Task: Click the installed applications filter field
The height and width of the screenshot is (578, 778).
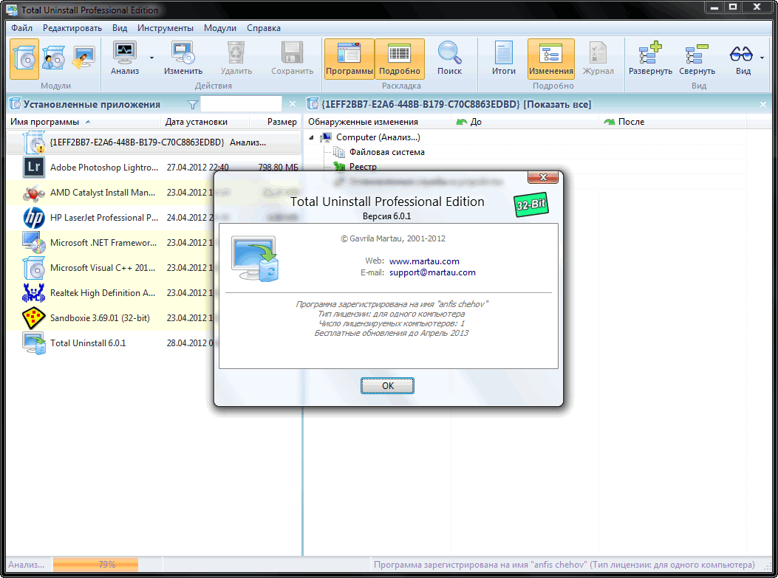Action: pos(241,104)
